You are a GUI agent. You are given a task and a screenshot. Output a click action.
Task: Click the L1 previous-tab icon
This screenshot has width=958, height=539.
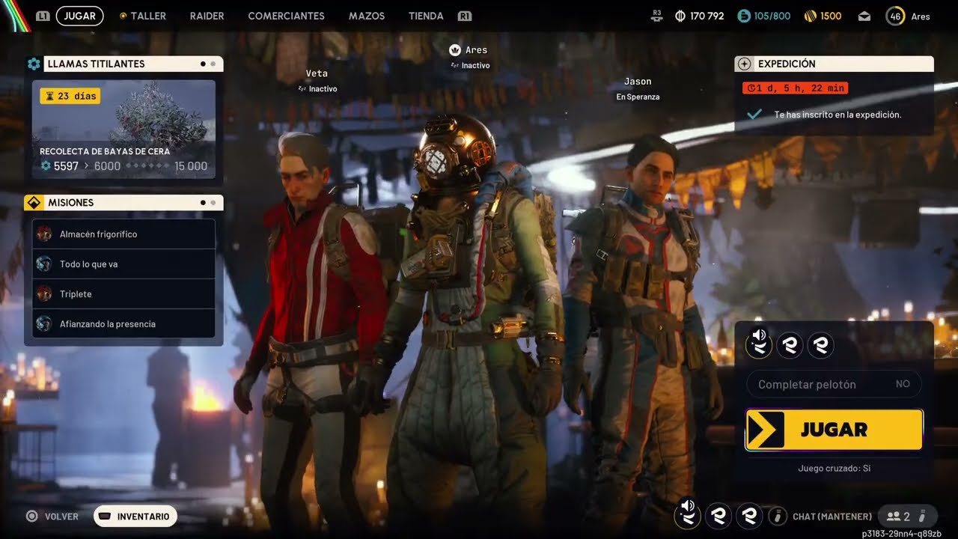(x=43, y=16)
